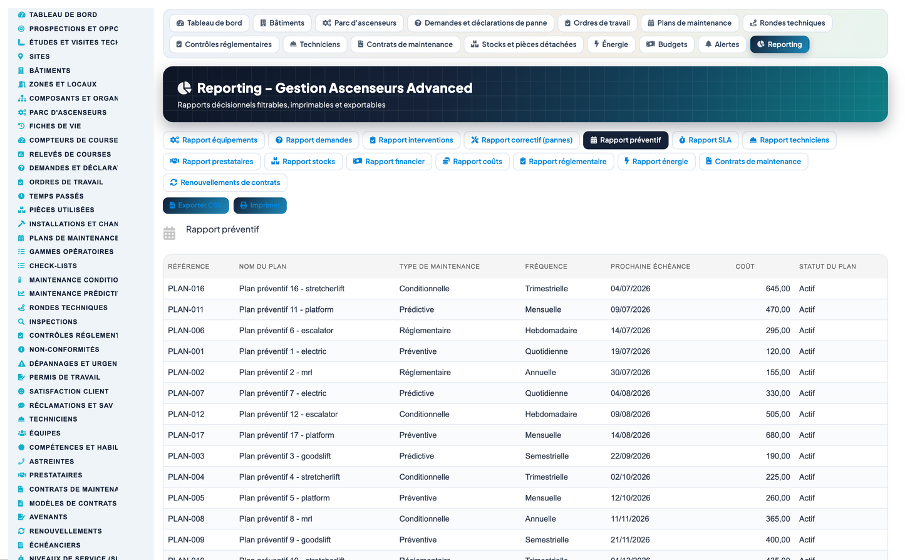Click the Rapport SLA stopwatch icon
This screenshot has height=560, width=905.
click(683, 140)
